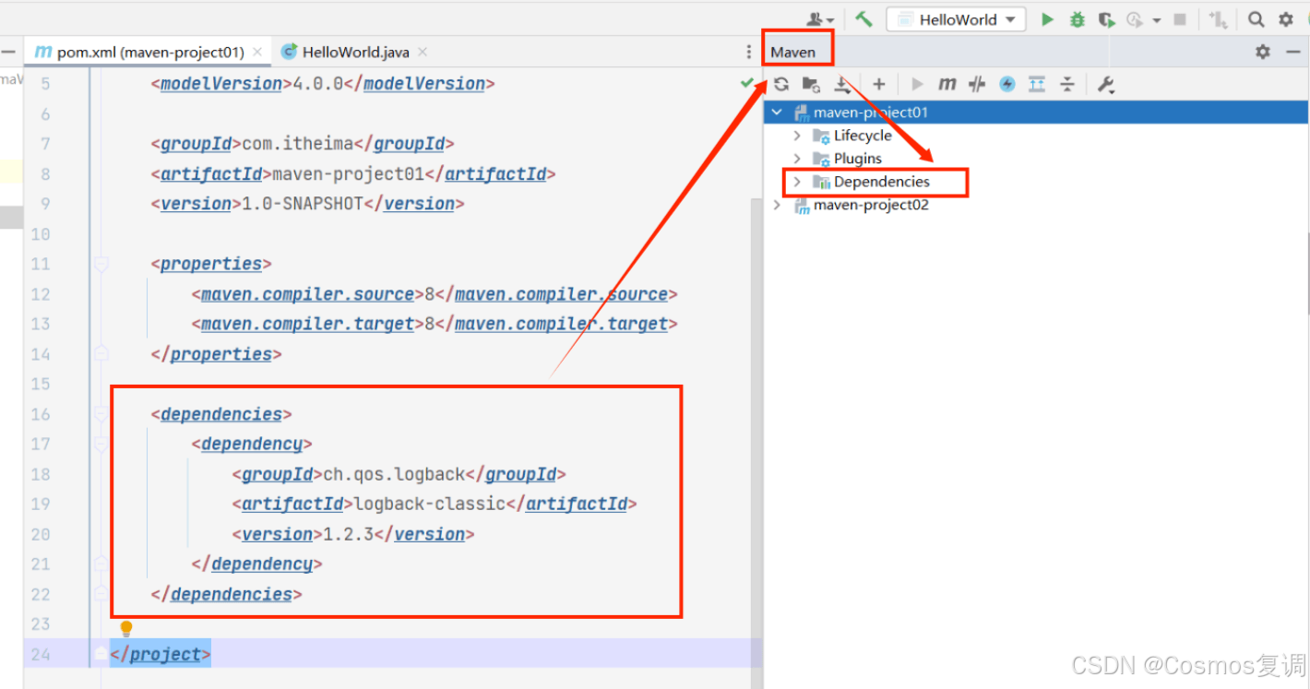The image size is (1310, 689).
Task: Click closing </project> tag on line 24
Action: click(x=161, y=654)
